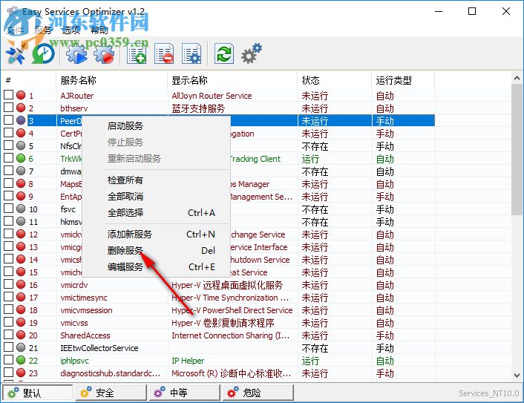Sort by the 状态 column header
This screenshot has height=403, width=524.
pyautogui.click(x=335, y=80)
